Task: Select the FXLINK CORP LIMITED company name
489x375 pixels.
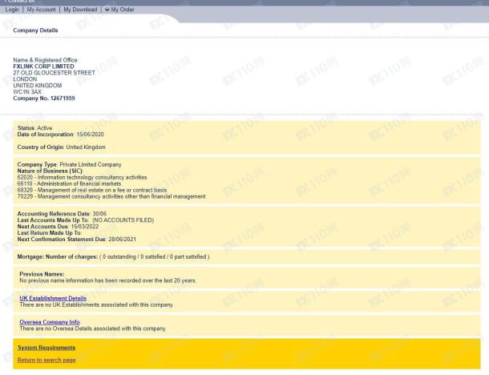Action: (43, 67)
